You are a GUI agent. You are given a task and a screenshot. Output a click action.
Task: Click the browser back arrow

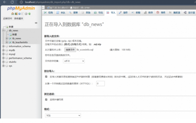point(5,2)
